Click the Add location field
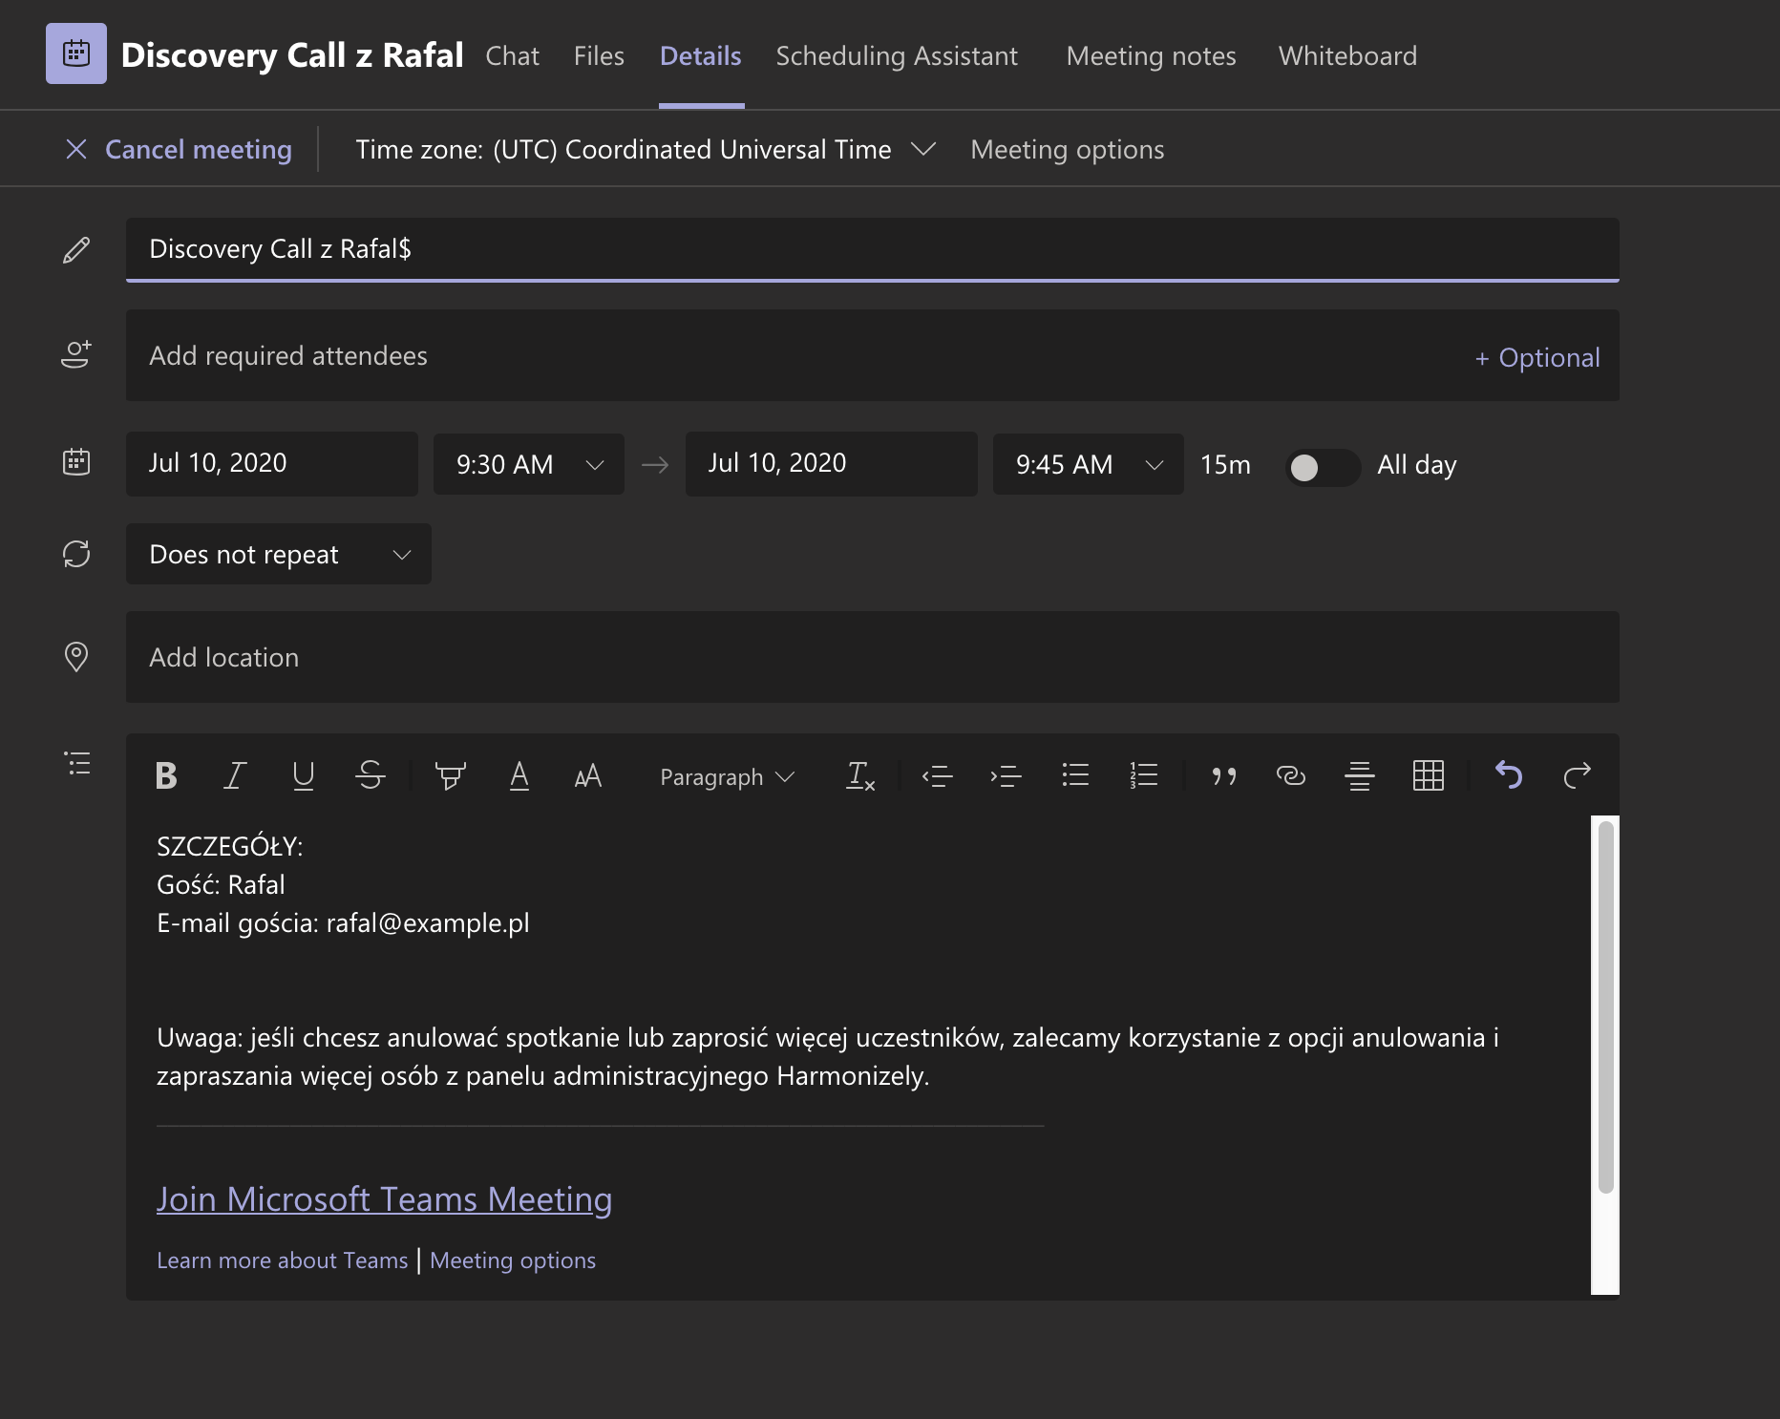Screen dimensions: 1780x1419 point(873,657)
